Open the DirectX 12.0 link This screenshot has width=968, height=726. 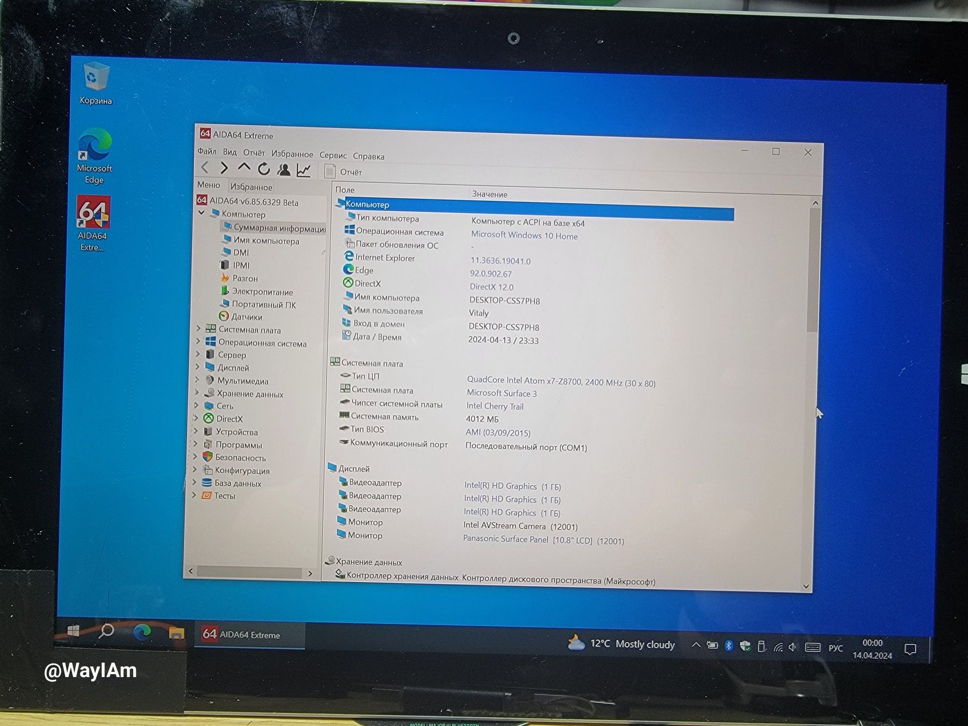491,287
